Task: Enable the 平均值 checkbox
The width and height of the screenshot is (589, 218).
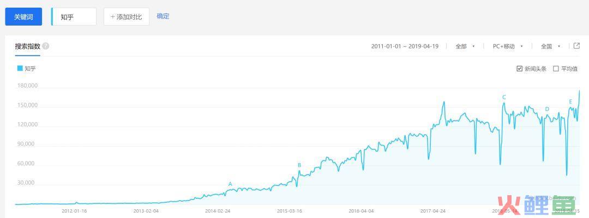Action: (556, 68)
